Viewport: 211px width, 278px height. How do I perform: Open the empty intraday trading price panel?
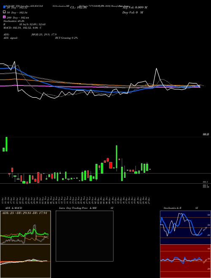point(84,236)
